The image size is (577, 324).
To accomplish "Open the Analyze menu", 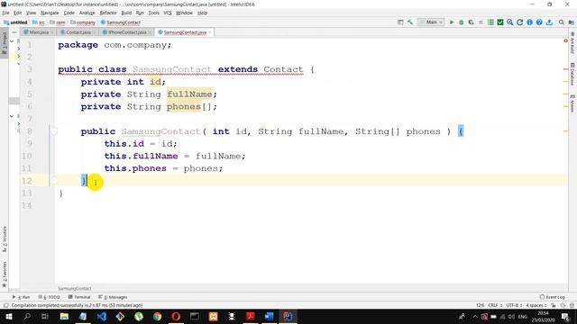I will [x=87, y=13].
